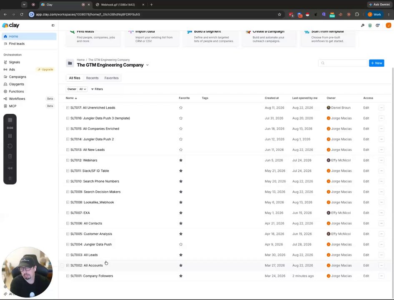Expand The GTM Engineering Company dropdown
This screenshot has height=300, width=394.
(148, 65)
